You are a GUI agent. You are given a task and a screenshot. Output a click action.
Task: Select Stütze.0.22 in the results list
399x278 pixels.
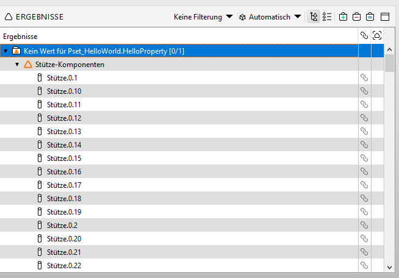coord(192,266)
